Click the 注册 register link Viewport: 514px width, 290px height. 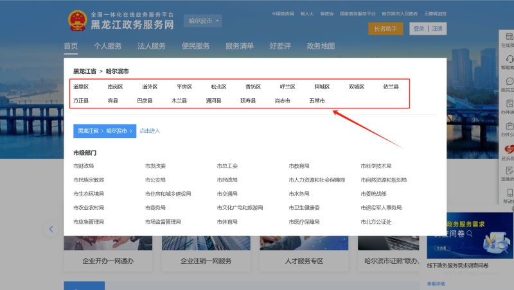pos(437,29)
